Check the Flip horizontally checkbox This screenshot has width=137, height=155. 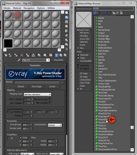(x=50, y=99)
